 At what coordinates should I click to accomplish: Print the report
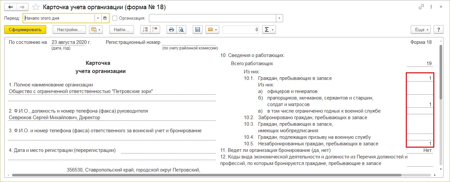pos(171,29)
